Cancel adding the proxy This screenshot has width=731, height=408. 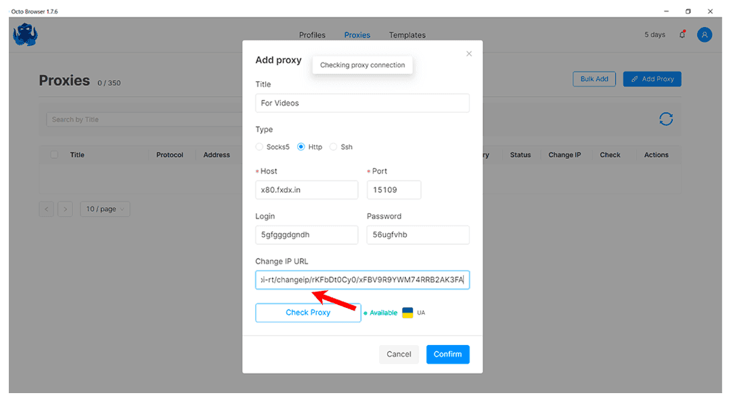click(399, 354)
